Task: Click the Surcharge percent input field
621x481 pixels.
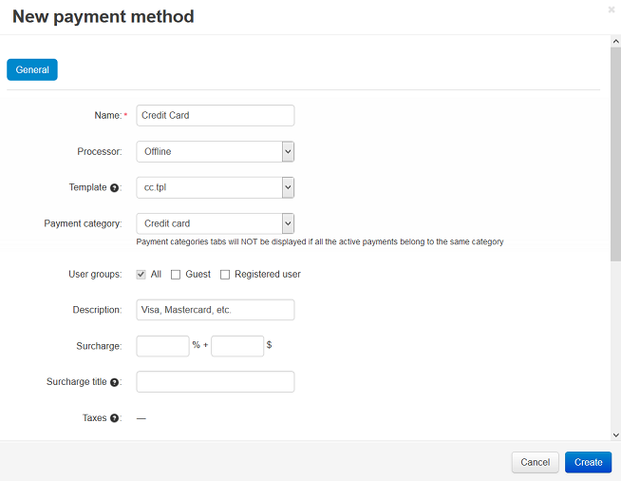Action: [x=162, y=346]
